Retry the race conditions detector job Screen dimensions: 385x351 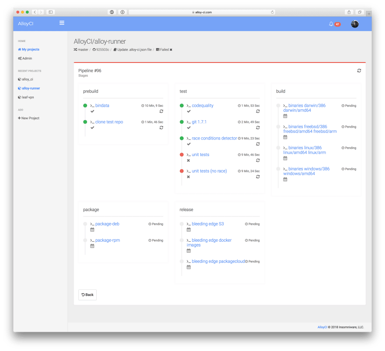(x=258, y=144)
